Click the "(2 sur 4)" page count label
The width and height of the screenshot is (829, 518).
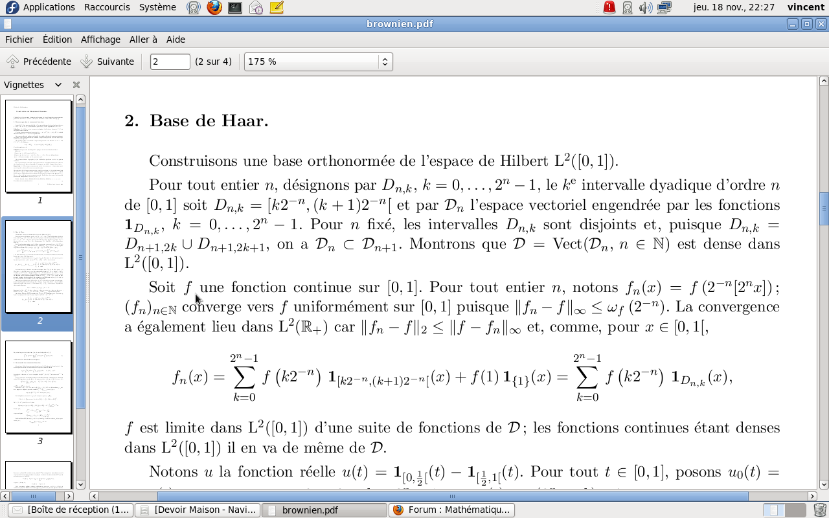coord(213,62)
